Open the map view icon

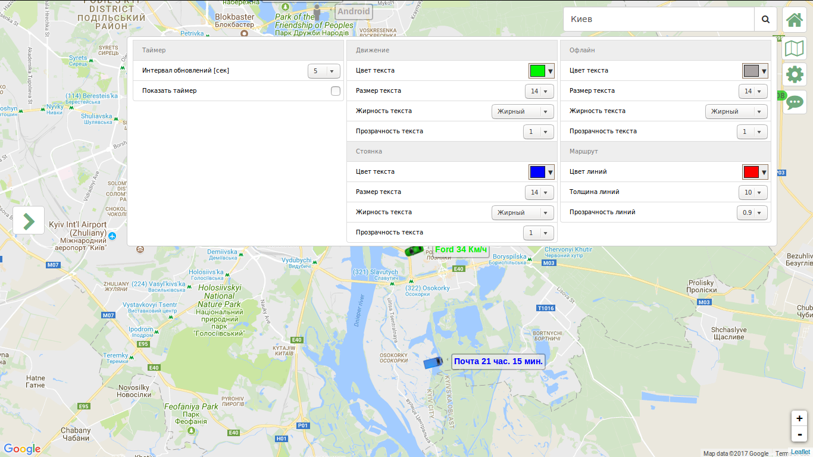pos(795,48)
